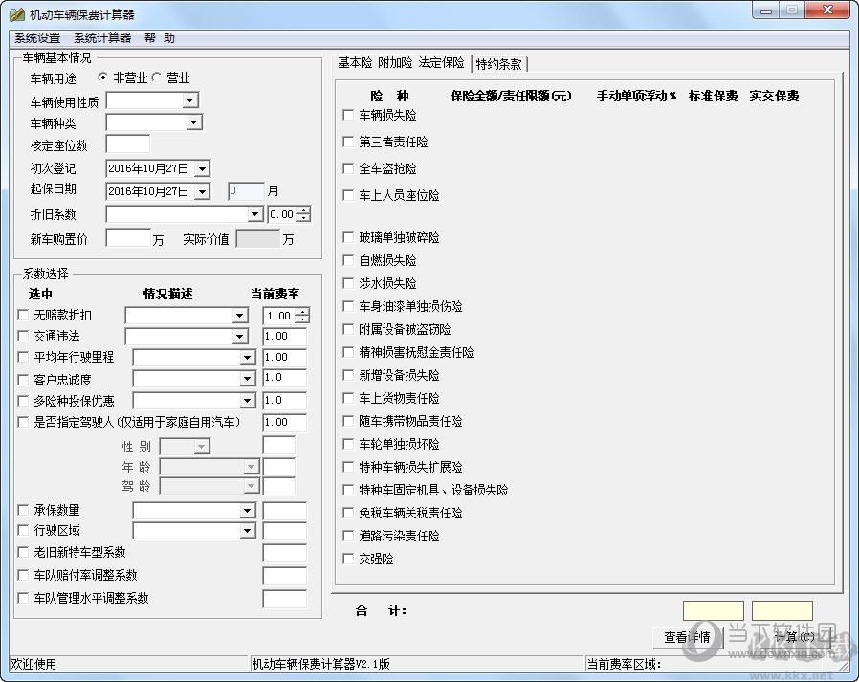
Task: Click the app icon in the title bar
Action: click(x=17, y=14)
